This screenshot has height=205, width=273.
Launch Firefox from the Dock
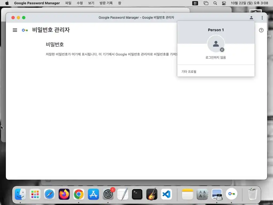[x=64, y=194]
